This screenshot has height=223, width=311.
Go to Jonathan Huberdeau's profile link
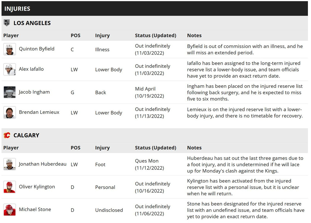click(x=43, y=164)
